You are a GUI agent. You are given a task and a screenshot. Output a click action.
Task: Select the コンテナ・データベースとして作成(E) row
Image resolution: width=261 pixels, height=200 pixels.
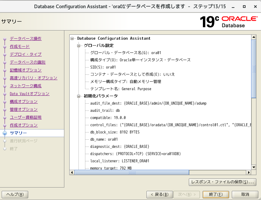click(x=133, y=74)
